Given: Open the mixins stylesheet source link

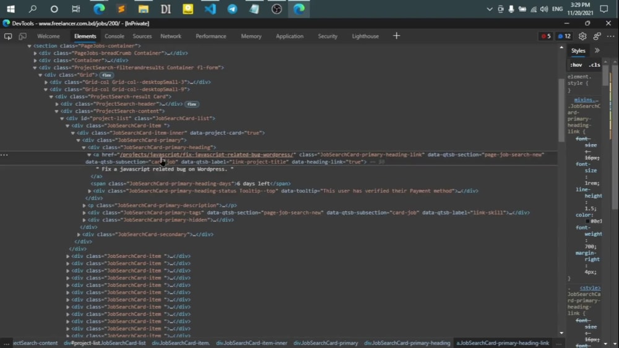Looking at the screenshot, I should click(x=586, y=100).
